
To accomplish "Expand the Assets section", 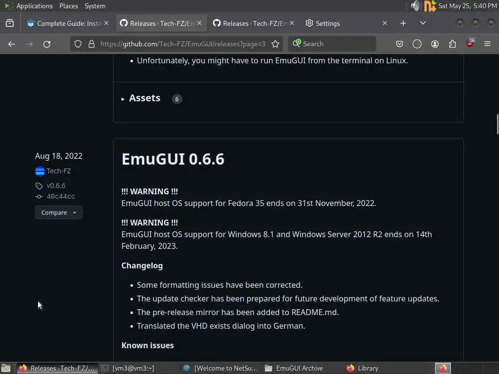I will tap(141, 98).
